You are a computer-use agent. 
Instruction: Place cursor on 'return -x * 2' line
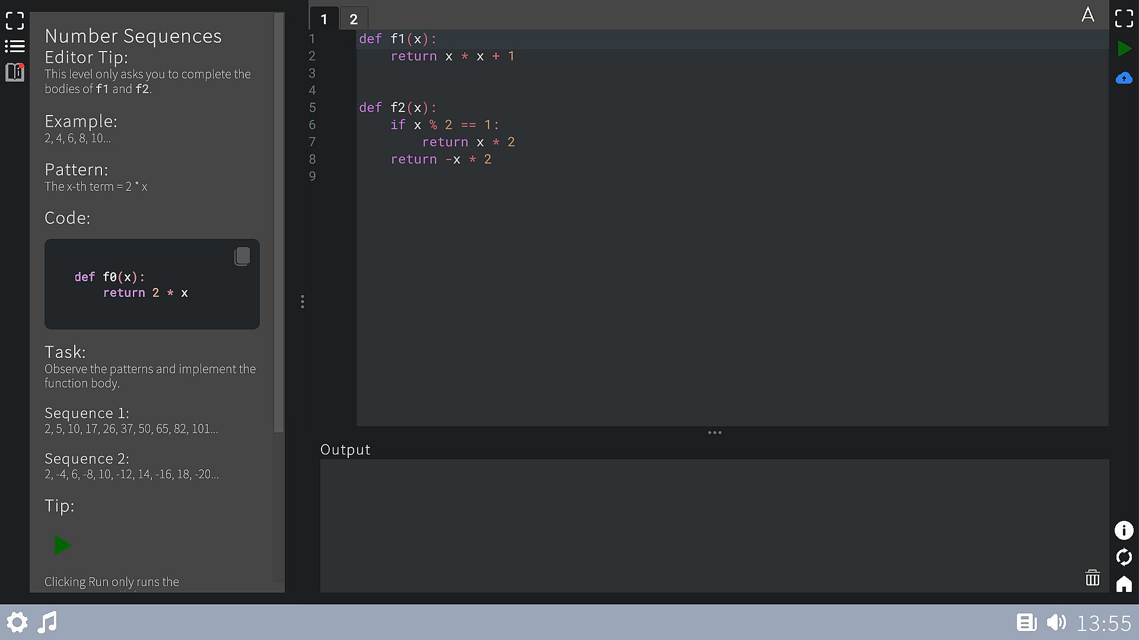tap(441, 159)
